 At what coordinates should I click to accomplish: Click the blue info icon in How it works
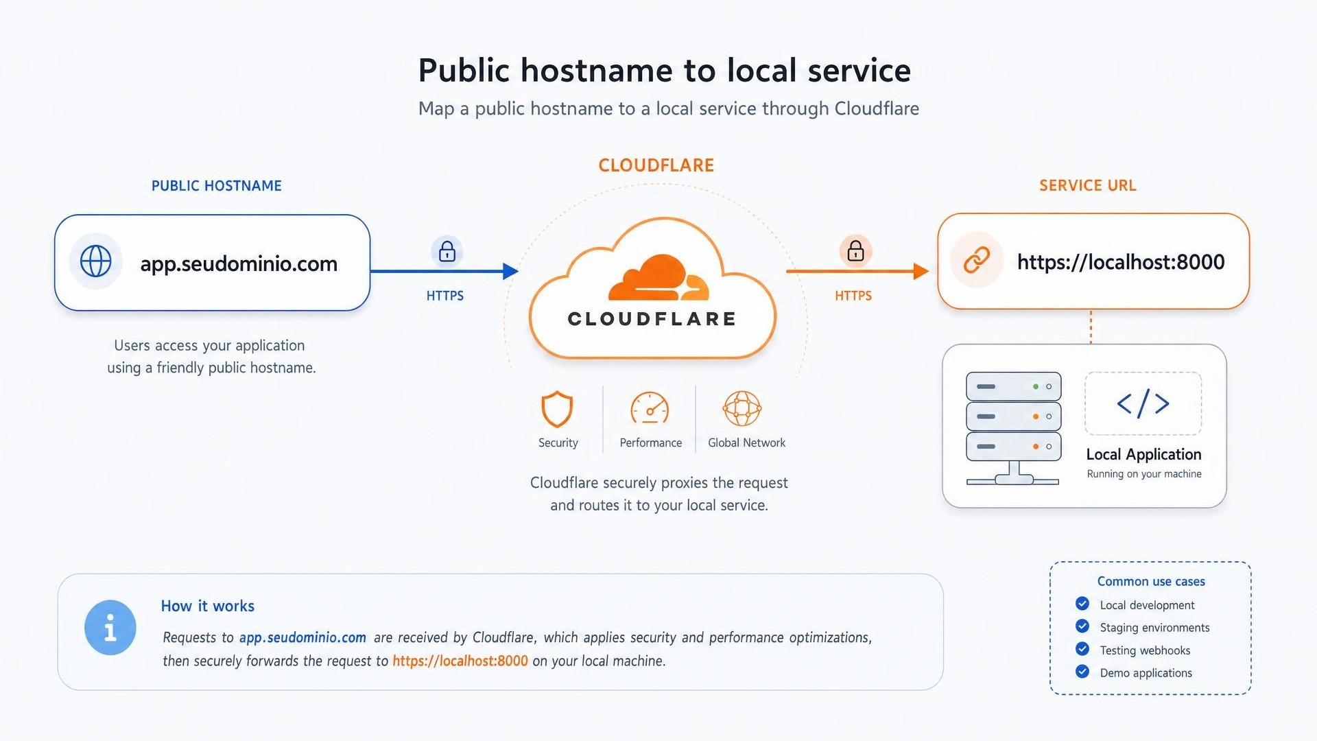[x=110, y=628]
